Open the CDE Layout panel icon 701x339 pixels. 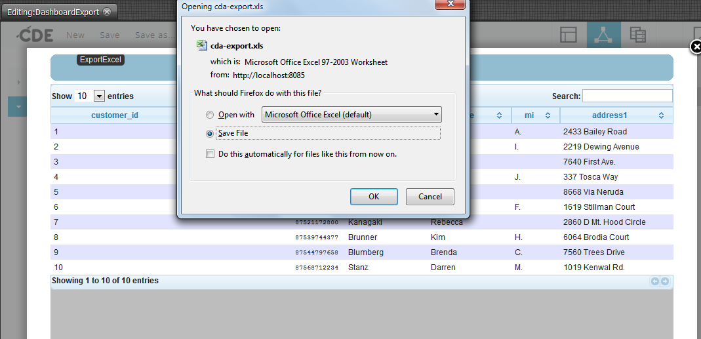[569, 35]
